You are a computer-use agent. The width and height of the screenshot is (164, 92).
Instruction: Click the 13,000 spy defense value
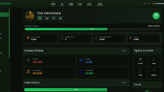click(x=89, y=73)
